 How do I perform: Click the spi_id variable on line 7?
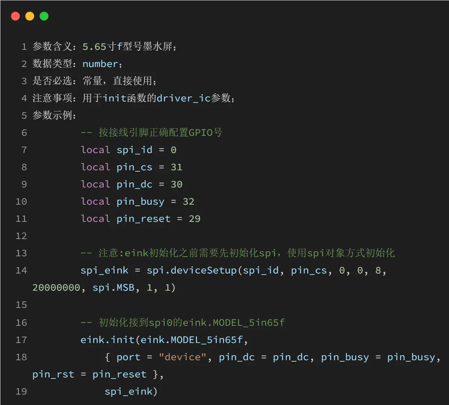(135, 150)
